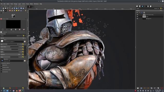Select the Ellipse Select tool

6,8
